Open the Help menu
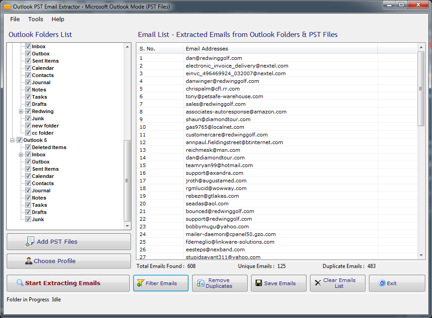Image resolution: width=432 pixels, height=318 pixels. pos(58,19)
